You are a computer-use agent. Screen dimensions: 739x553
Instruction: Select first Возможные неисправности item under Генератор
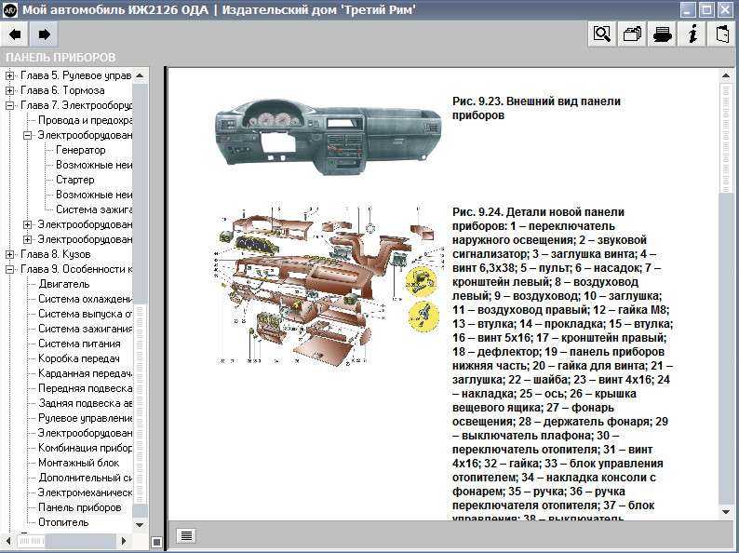[x=94, y=165]
